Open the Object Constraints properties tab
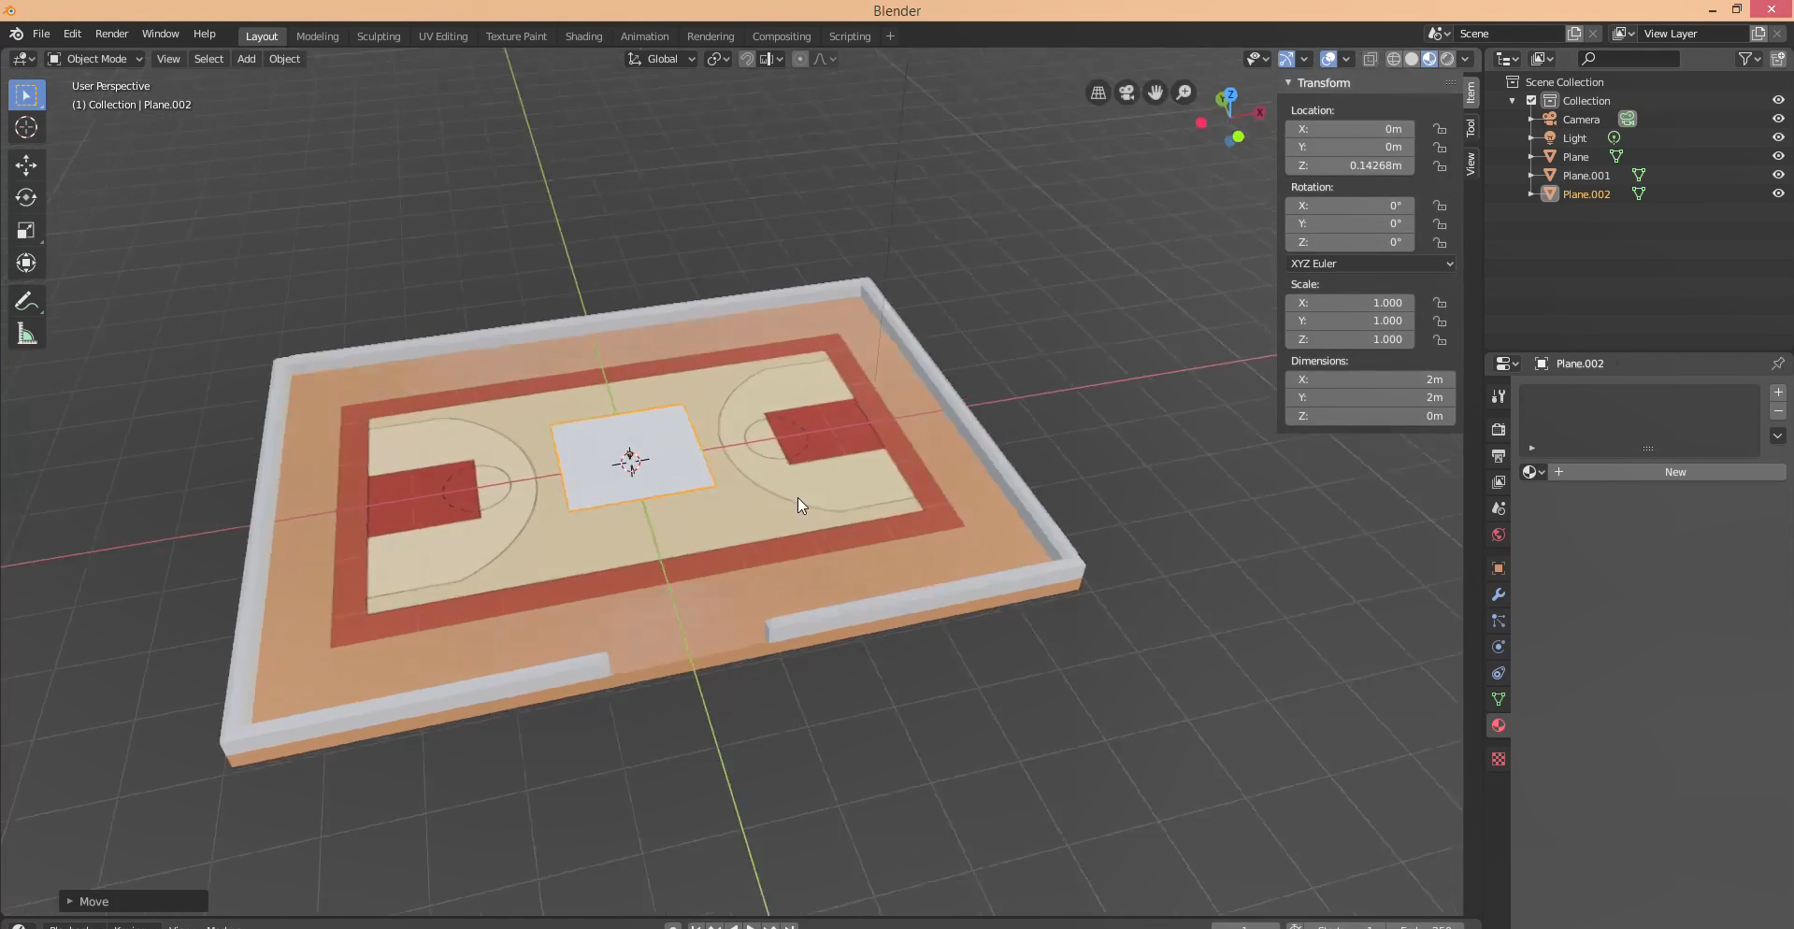The image size is (1794, 929). pos(1499,673)
